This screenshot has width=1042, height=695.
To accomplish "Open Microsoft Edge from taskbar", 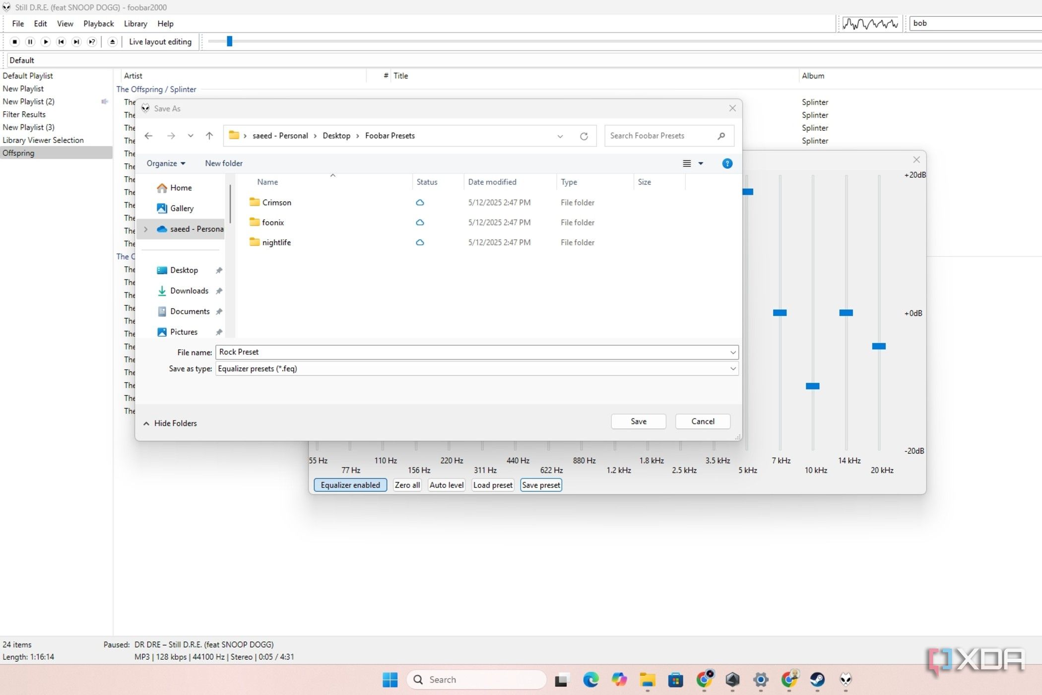I will click(590, 680).
